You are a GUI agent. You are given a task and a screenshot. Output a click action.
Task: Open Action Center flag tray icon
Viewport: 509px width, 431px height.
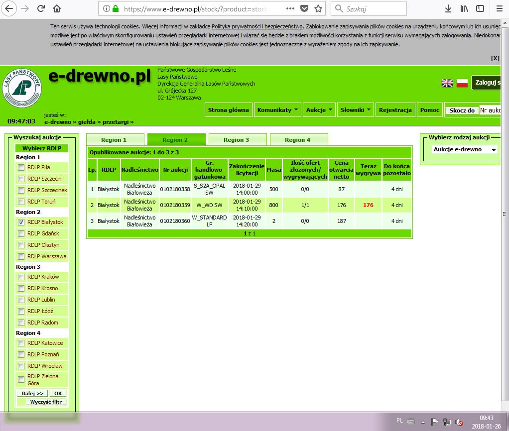click(x=435, y=422)
